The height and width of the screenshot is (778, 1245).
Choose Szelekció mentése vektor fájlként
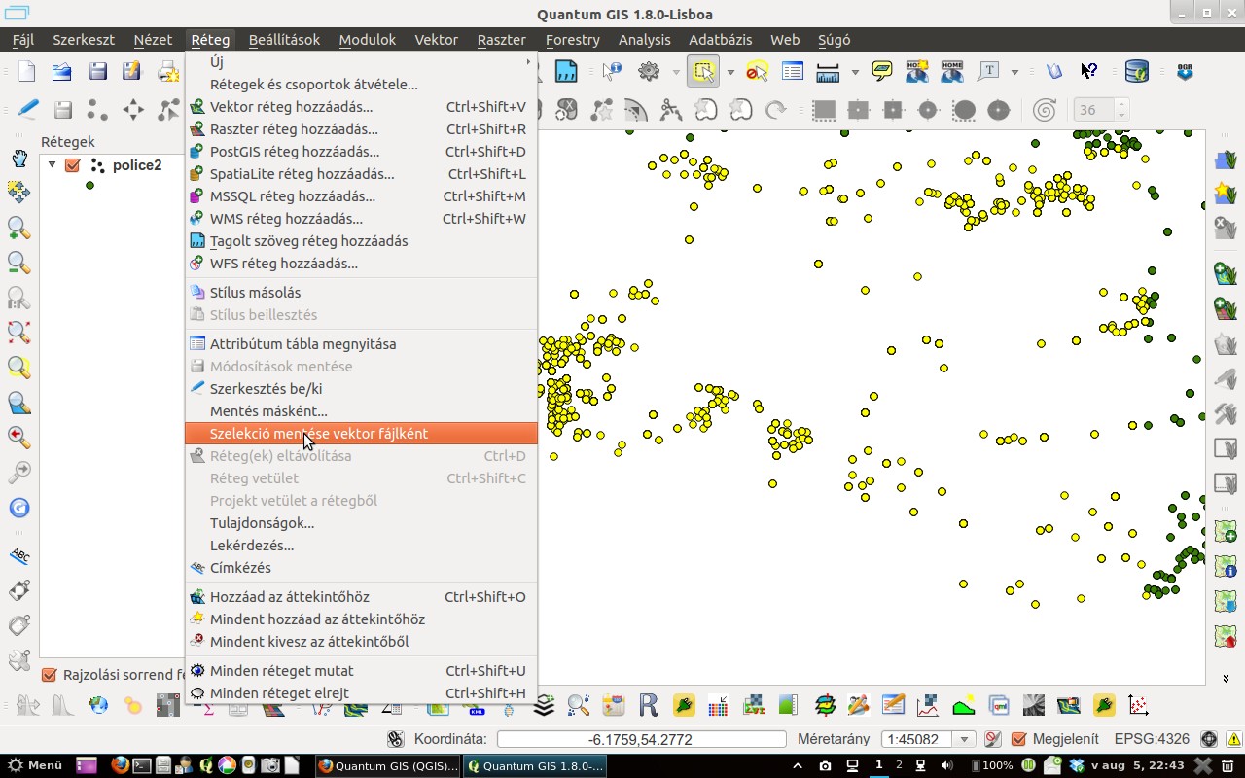[361, 434]
